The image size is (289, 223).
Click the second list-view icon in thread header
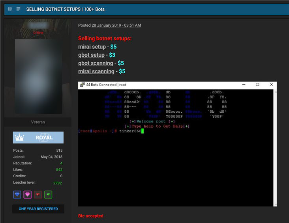(x=18, y=9)
